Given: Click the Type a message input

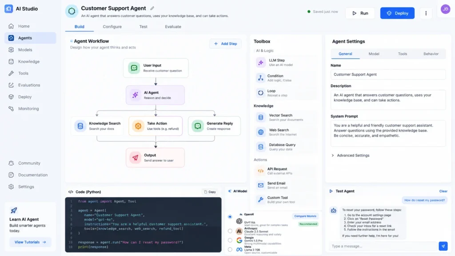Looking at the screenshot, I should coord(383,246).
